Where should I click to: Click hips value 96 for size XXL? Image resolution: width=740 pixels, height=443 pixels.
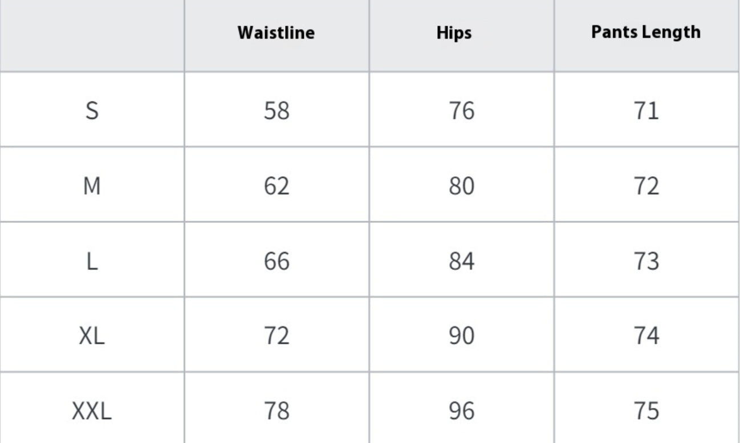(x=461, y=411)
